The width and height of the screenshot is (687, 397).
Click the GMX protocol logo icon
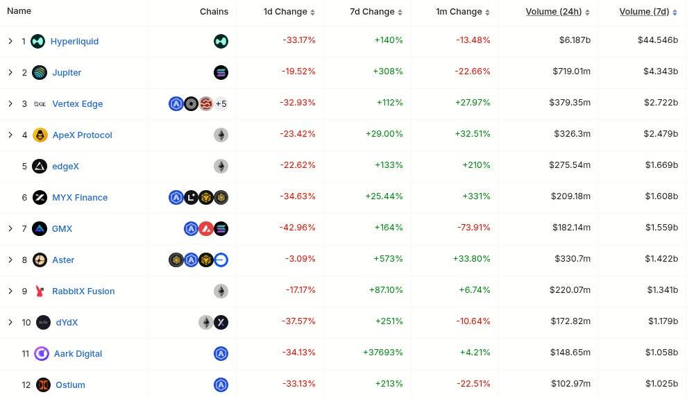click(x=40, y=229)
